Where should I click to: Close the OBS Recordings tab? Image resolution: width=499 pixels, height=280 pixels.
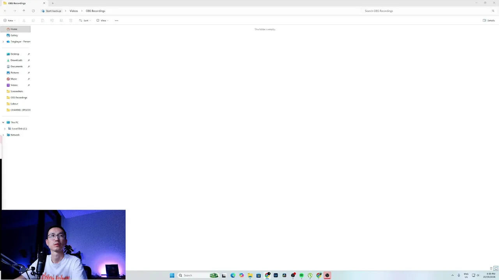(44, 3)
